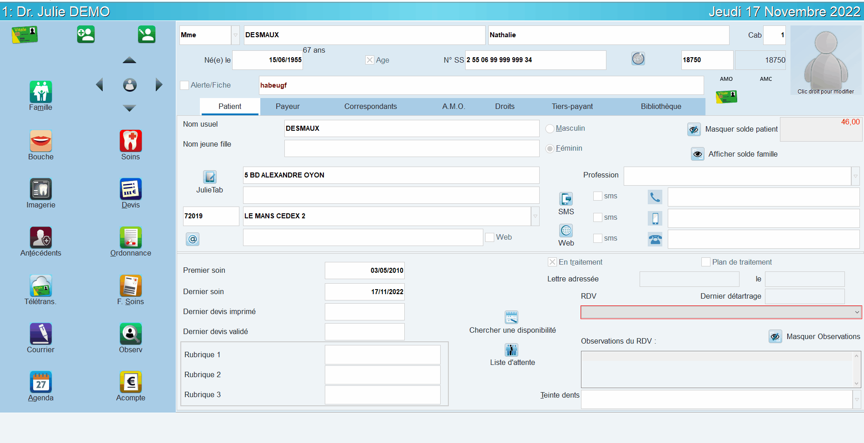Viewport: 864px width, 443px height.
Task: Open the Ordonnance prescription icon
Action: 131,237
